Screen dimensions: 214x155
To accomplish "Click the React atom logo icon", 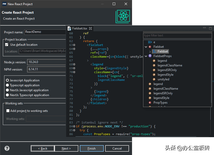I will [x=123, y=16].
